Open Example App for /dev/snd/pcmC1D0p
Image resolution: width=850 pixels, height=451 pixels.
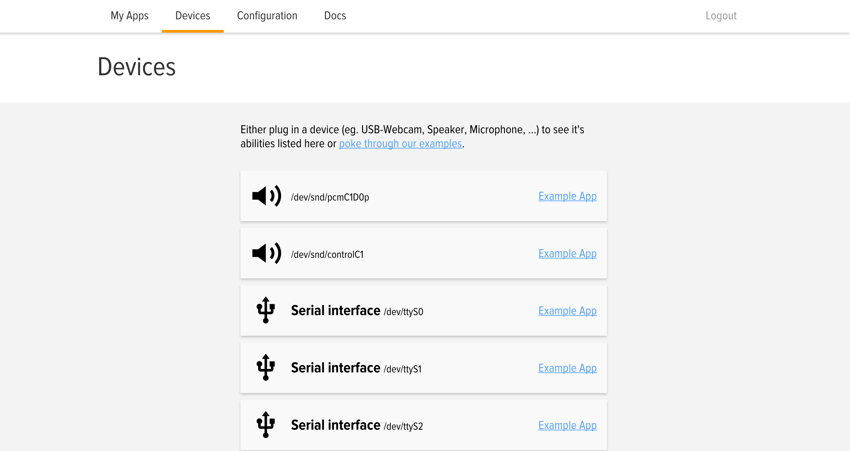[567, 196]
